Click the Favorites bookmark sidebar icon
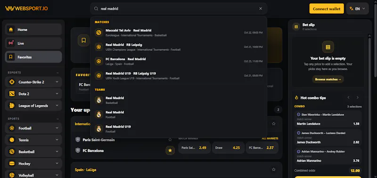Viewport: 377px width, 178px height. pos(11,57)
